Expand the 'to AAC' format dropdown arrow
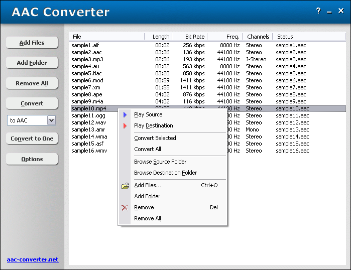The height and width of the screenshot is (270, 351). pyautogui.click(x=52, y=120)
